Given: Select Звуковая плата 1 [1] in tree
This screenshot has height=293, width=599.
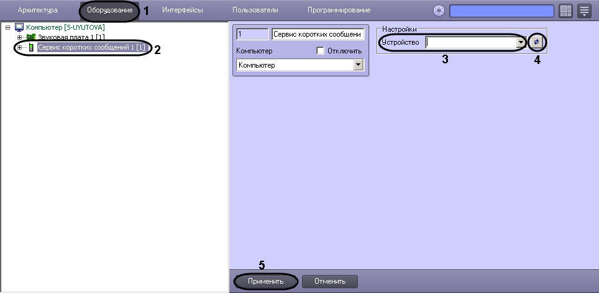Looking at the screenshot, I should (71, 38).
